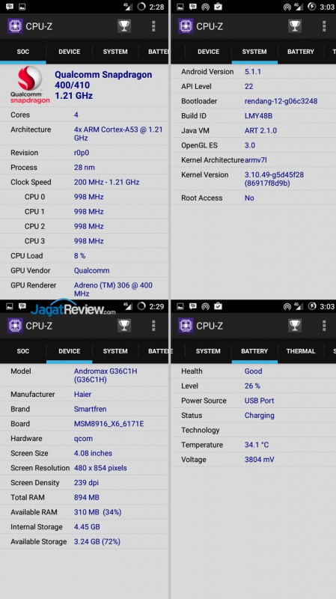The width and height of the screenshot is (336, 599).
Task: Tap the picture notification icon on the Battery screen
Action: [180, 306]
